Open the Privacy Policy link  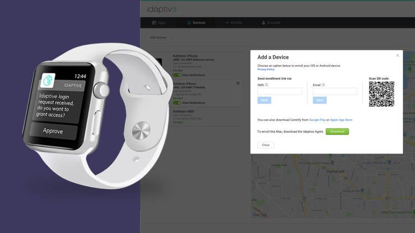click(266, 70)
